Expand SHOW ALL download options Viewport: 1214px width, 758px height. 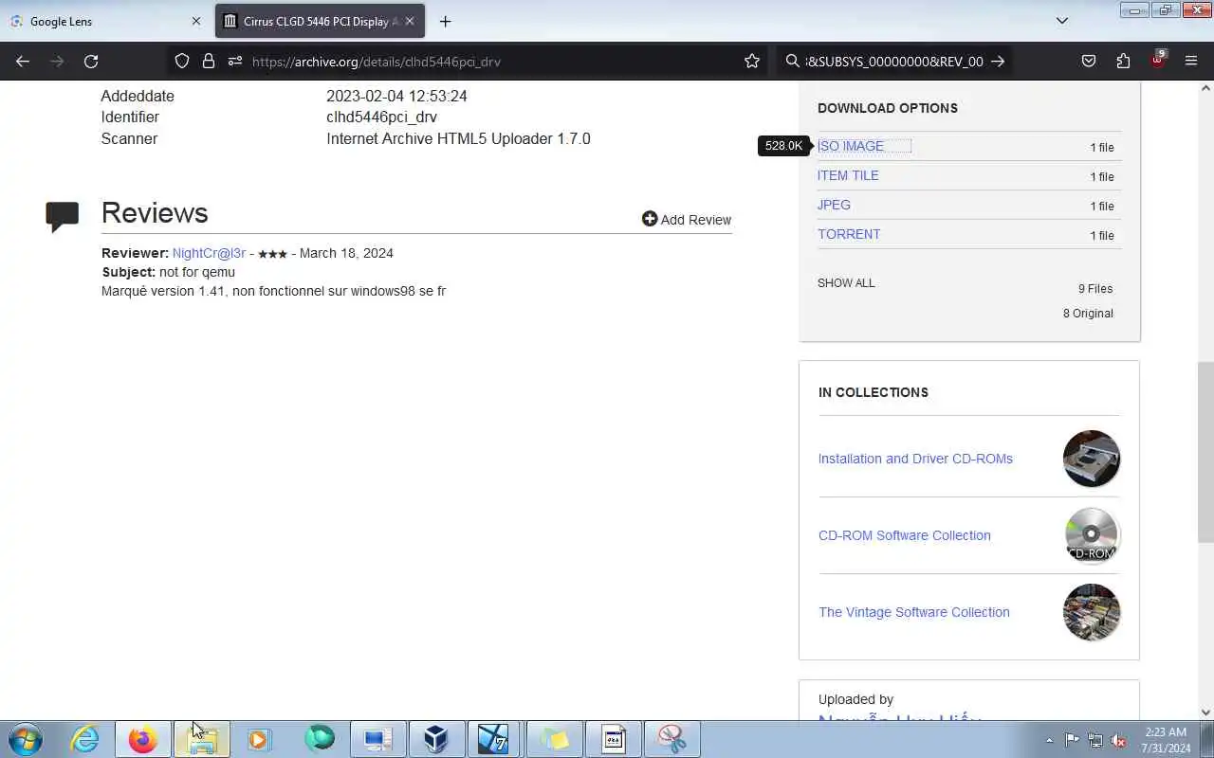tap(846, 282)
